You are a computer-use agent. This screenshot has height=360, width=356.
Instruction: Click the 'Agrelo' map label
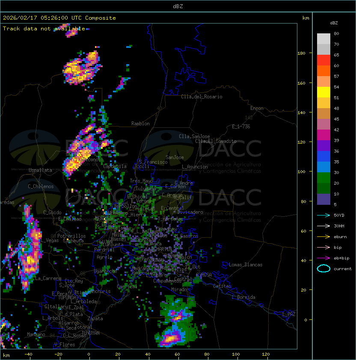tap(104, 257)
